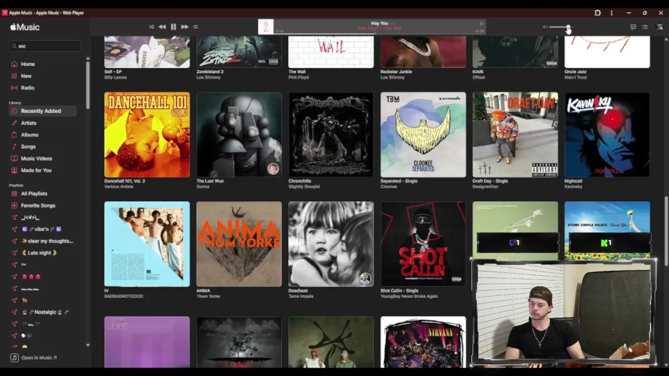
Task: Toggle repeat mode
Action: click(195, 27)
